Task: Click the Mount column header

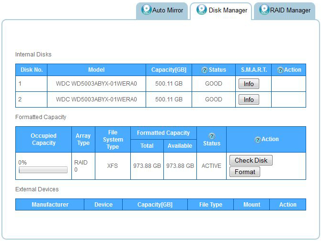Action: [252, 205]
